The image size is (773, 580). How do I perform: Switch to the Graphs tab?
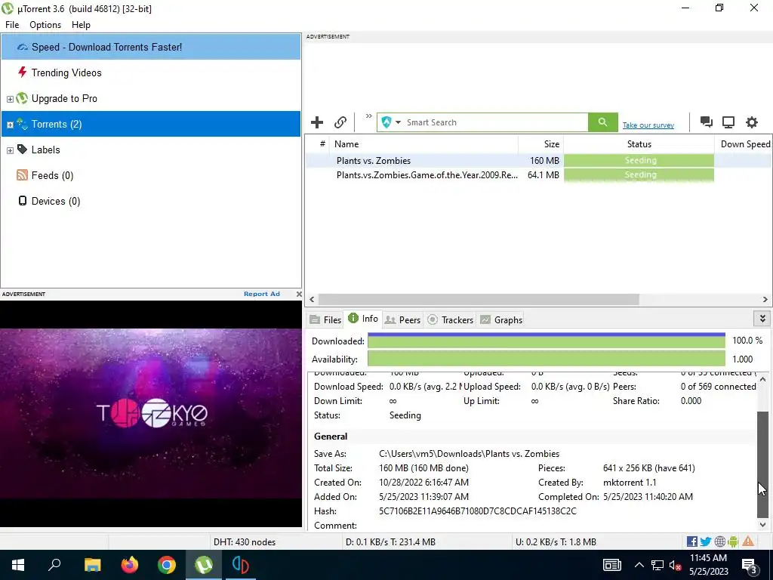tap(501, 319)
